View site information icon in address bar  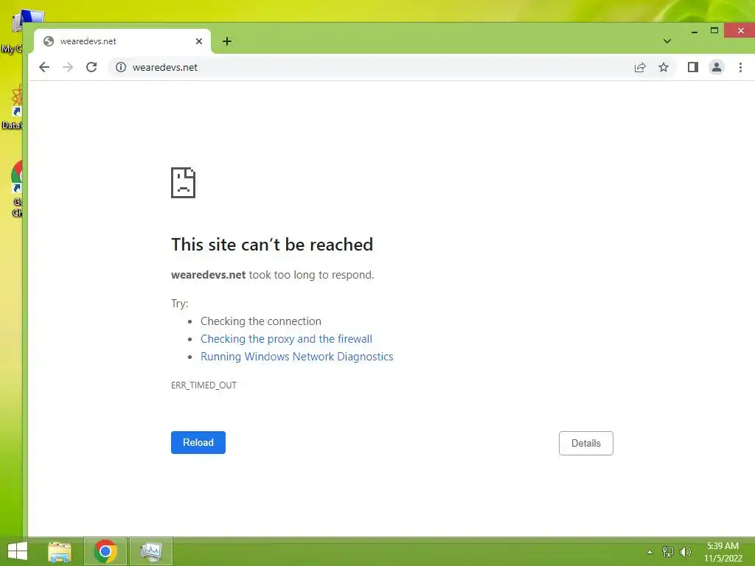pos(121,67)
